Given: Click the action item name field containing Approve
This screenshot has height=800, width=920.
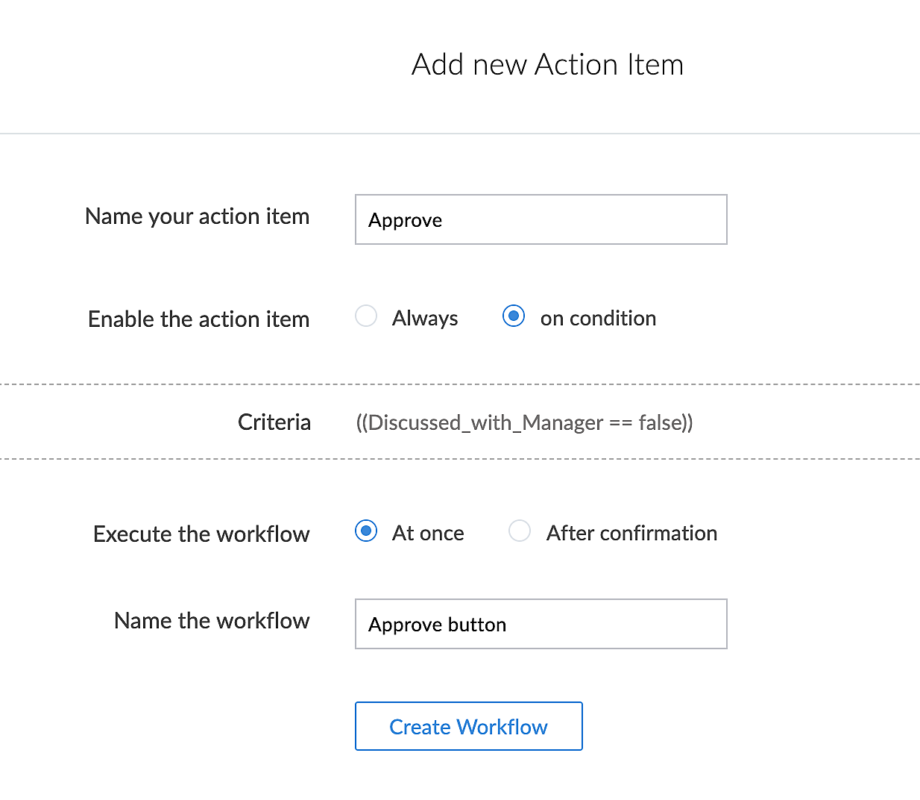Looking at the screenshot, I should pyautogui.click(x=541, y=219).
